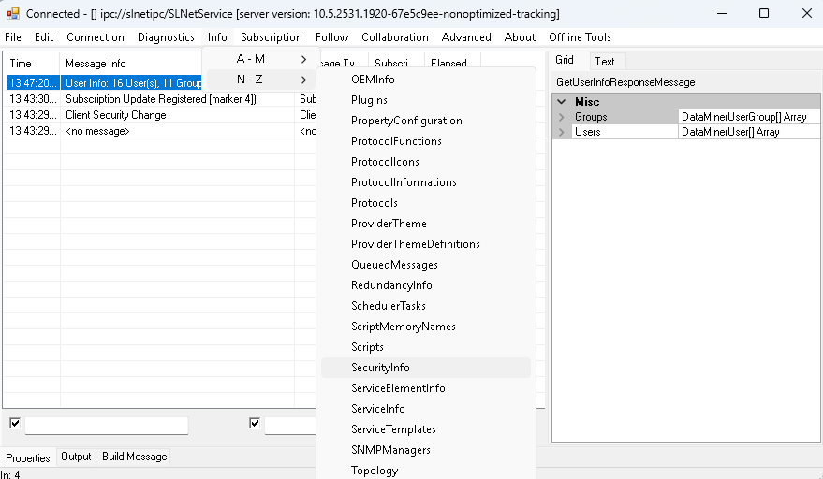
Task: Select the Protocols menu entry
Action: 375,203
